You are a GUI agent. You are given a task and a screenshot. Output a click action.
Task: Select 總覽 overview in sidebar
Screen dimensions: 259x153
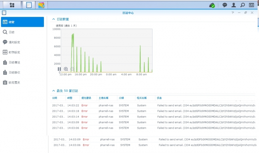coord(22,22)
